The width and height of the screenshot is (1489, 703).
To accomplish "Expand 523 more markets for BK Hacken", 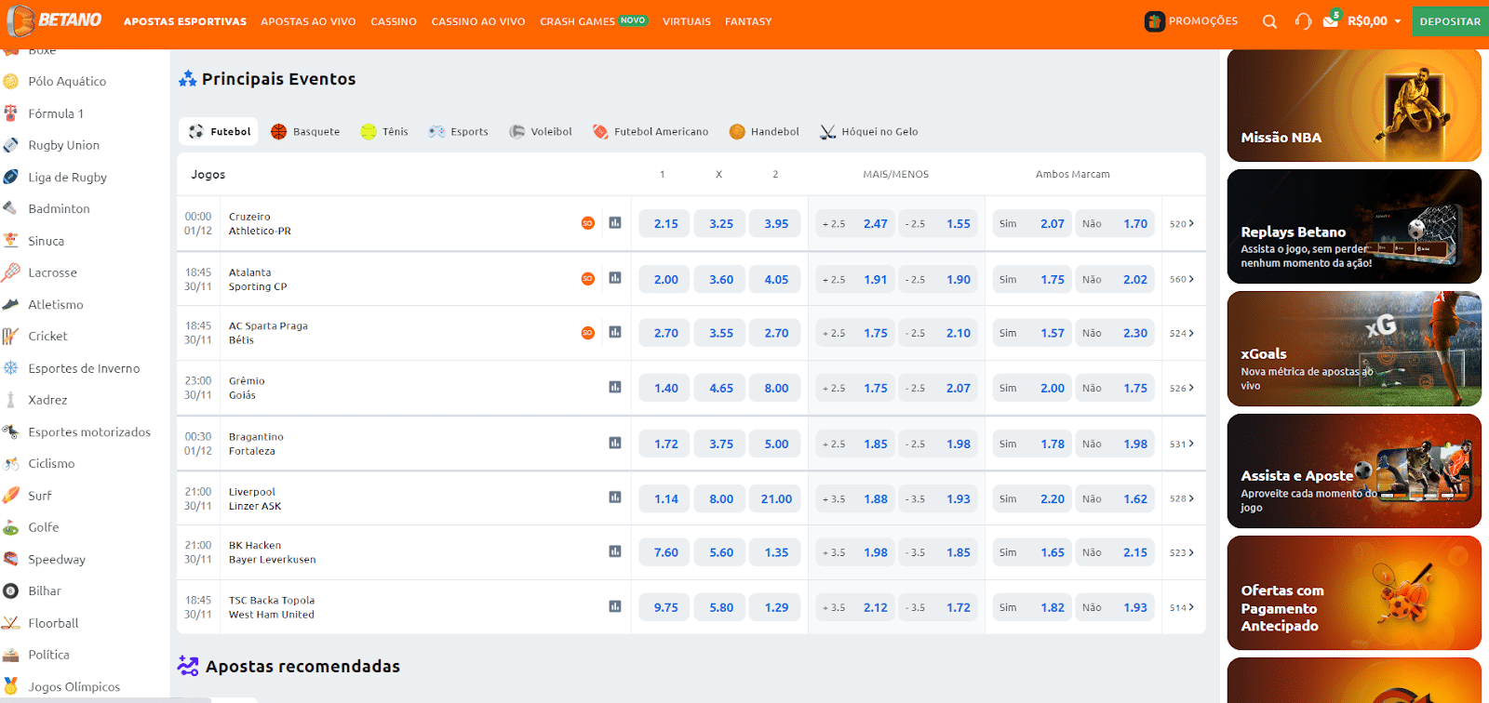I will click(1182, 552).
